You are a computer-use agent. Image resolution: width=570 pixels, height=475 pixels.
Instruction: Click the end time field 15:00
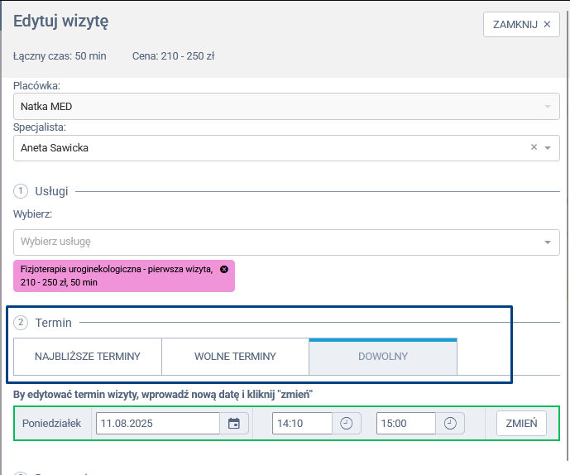[x=405, y=424]
